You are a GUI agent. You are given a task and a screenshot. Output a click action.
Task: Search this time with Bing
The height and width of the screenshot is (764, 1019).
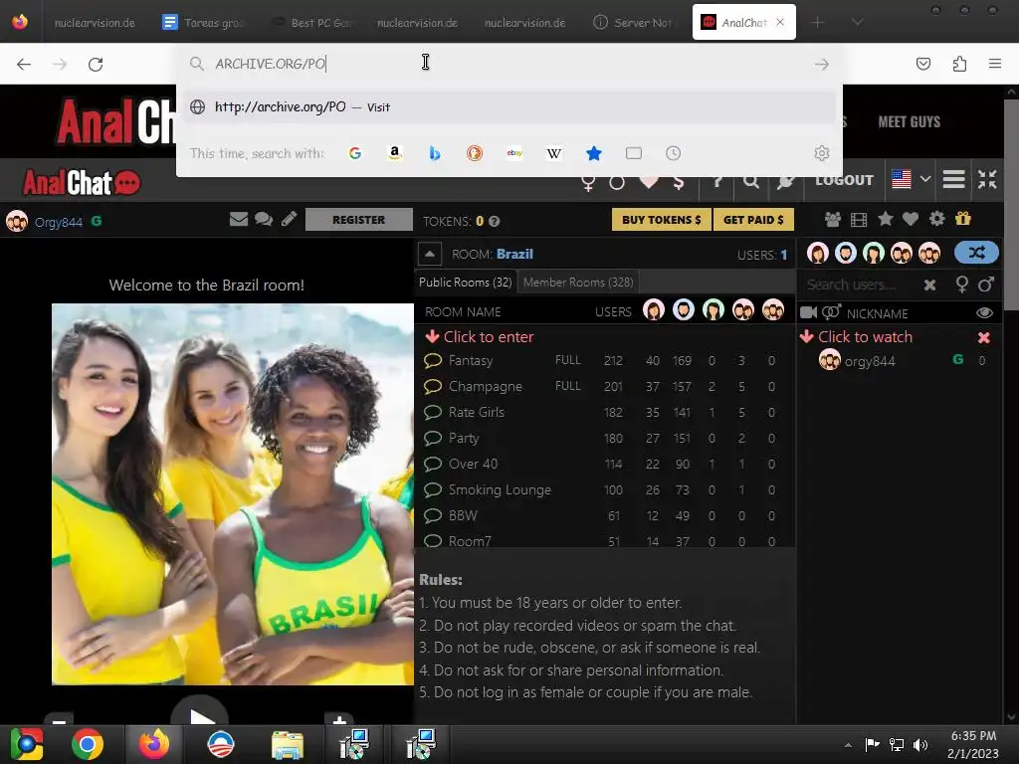(x=435, y=153)
